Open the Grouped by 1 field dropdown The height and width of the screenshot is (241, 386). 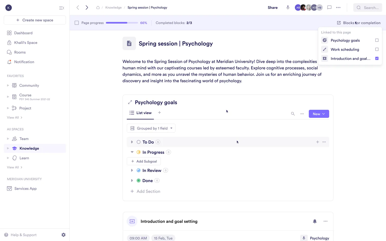click(151, 128)
